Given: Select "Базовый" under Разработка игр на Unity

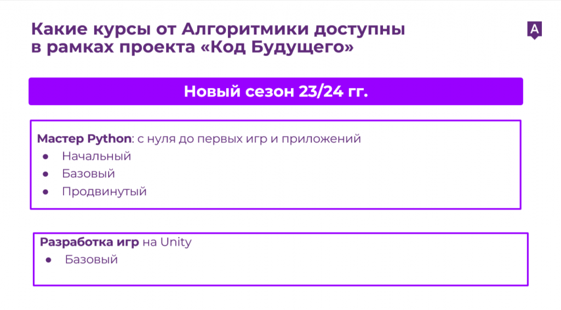Looking at the screenshot, I should tap(91, 260).
